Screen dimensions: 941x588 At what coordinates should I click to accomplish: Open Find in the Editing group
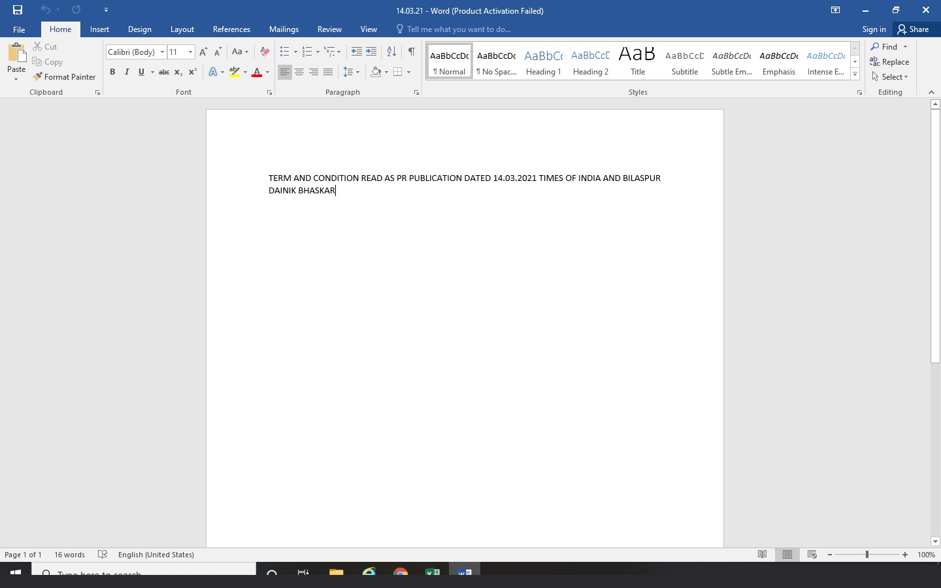pyautogui.click(x=884, y=46)
